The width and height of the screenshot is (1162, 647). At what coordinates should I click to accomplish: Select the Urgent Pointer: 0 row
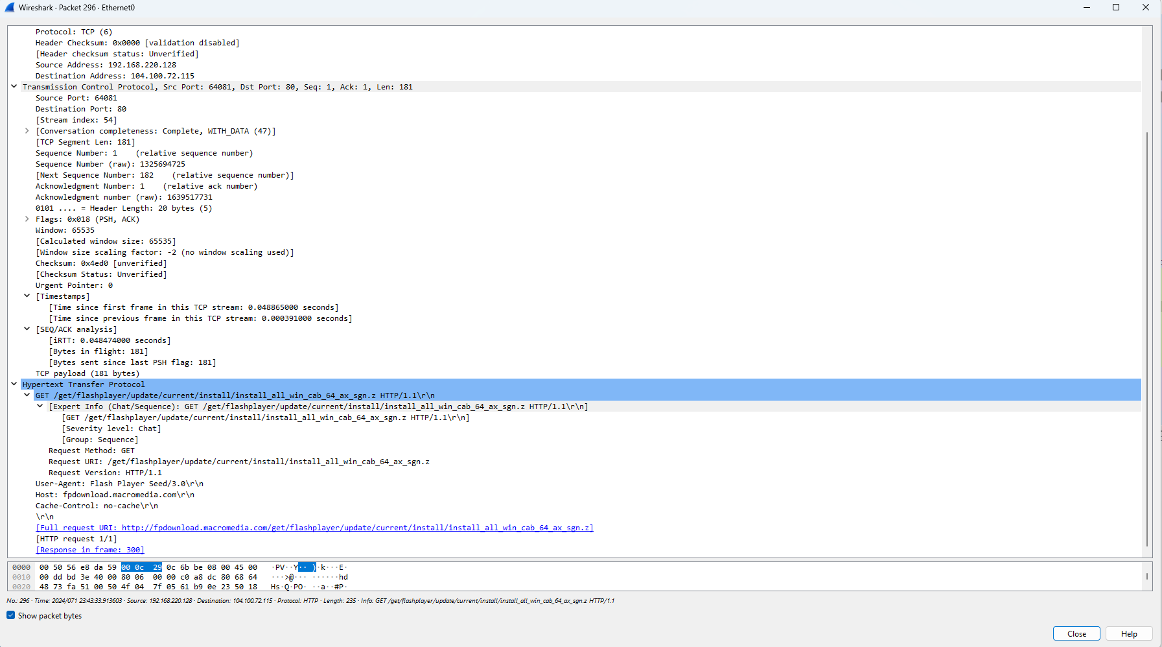[x=74, y=285]
